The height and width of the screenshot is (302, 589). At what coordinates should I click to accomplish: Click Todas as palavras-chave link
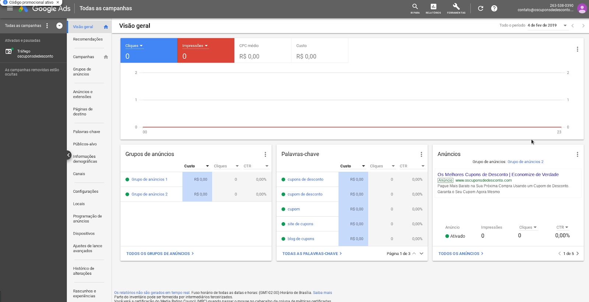312,254
